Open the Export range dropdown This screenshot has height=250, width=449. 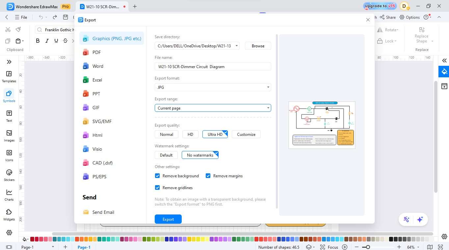coord(268,108)
